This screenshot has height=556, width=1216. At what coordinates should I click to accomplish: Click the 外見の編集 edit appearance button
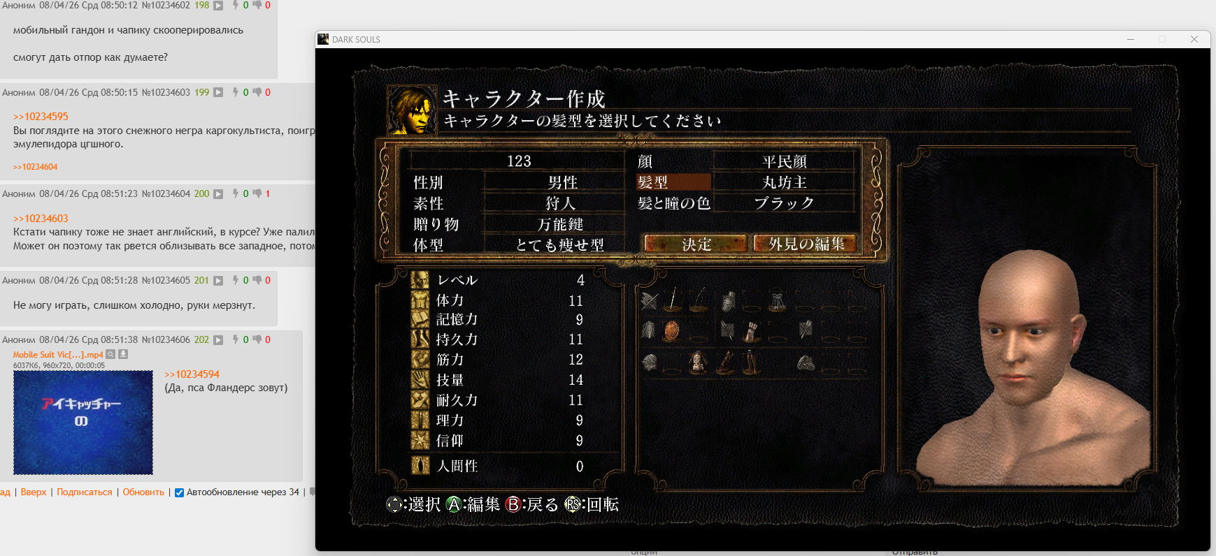point(806,244)
